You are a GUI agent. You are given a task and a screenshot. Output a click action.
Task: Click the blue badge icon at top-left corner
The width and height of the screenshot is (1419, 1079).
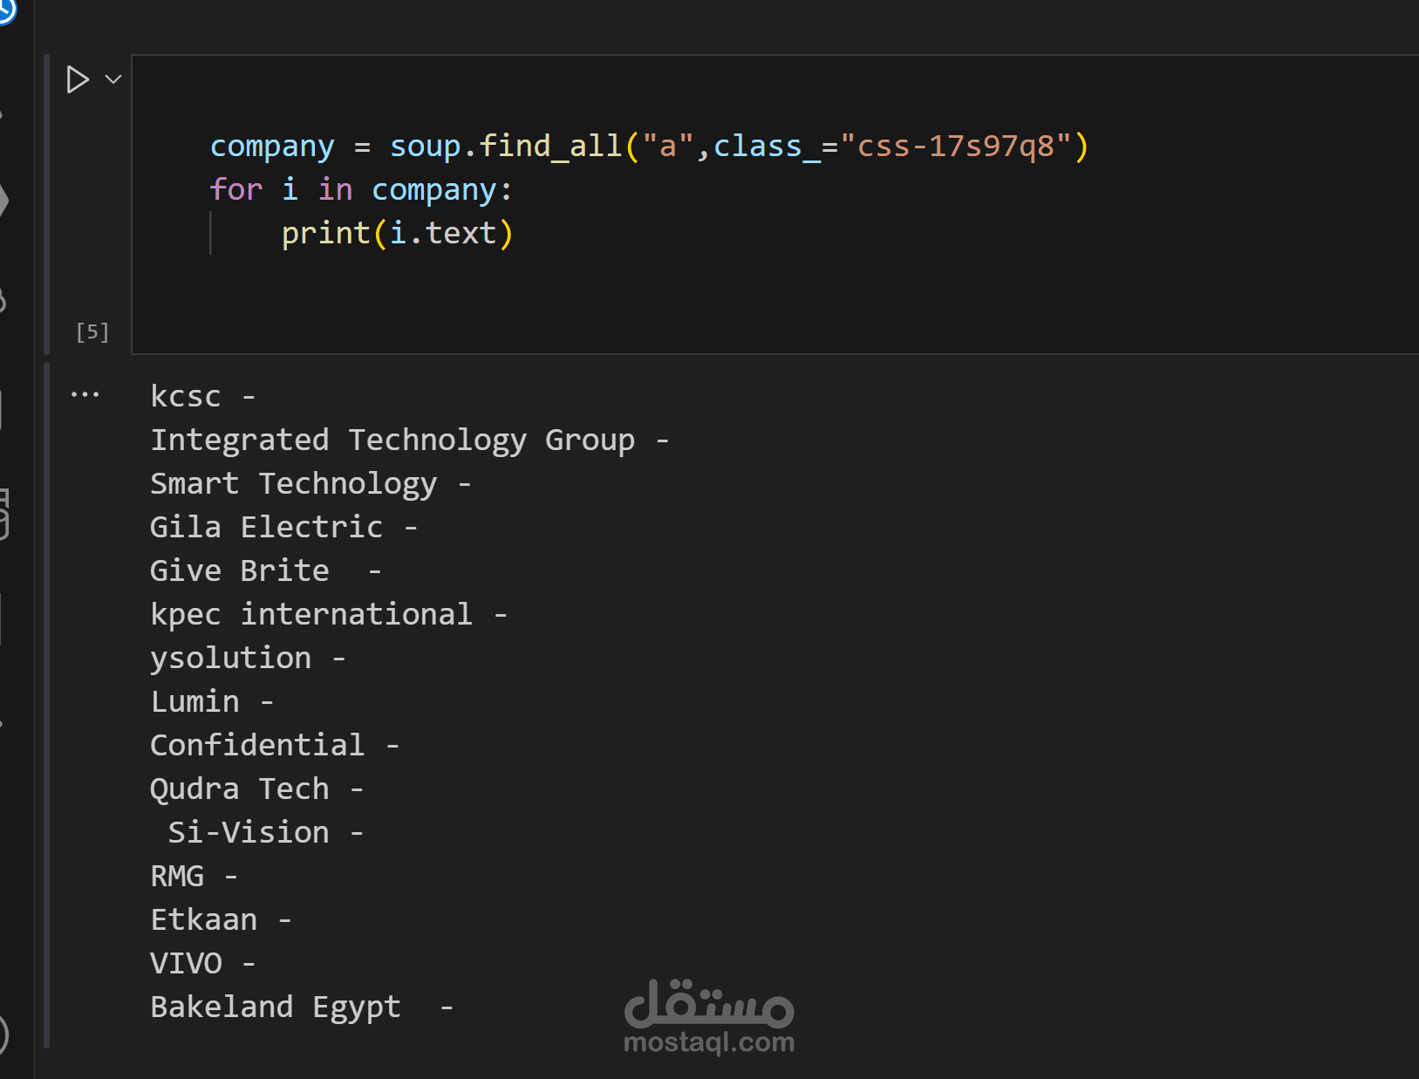tap(7, 10)
